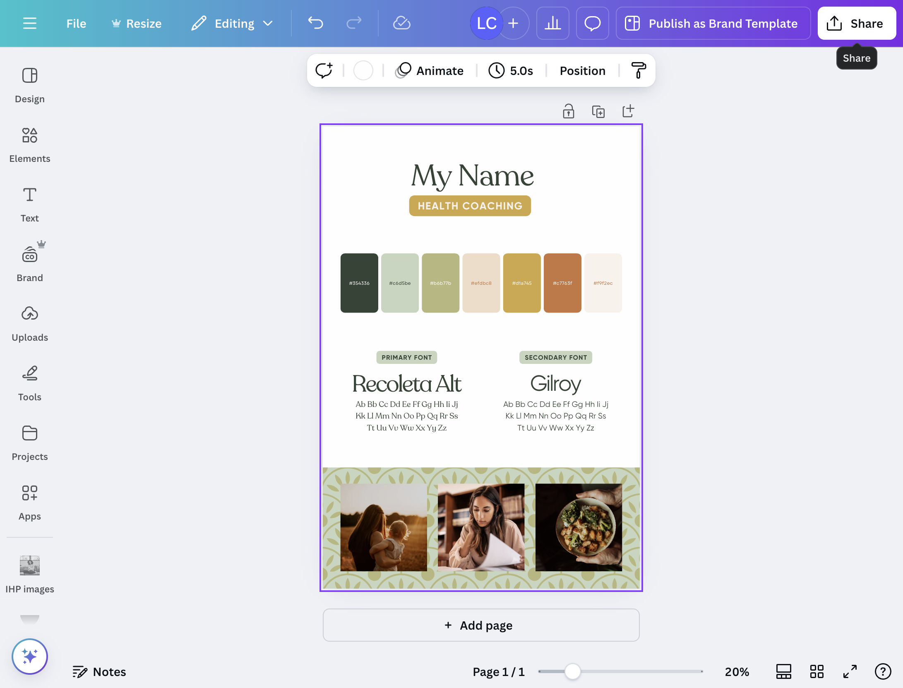This screenshot has width=903, height=688.
Task: Expand the Editing mode dropdown
Action: [x=232, y=24]
